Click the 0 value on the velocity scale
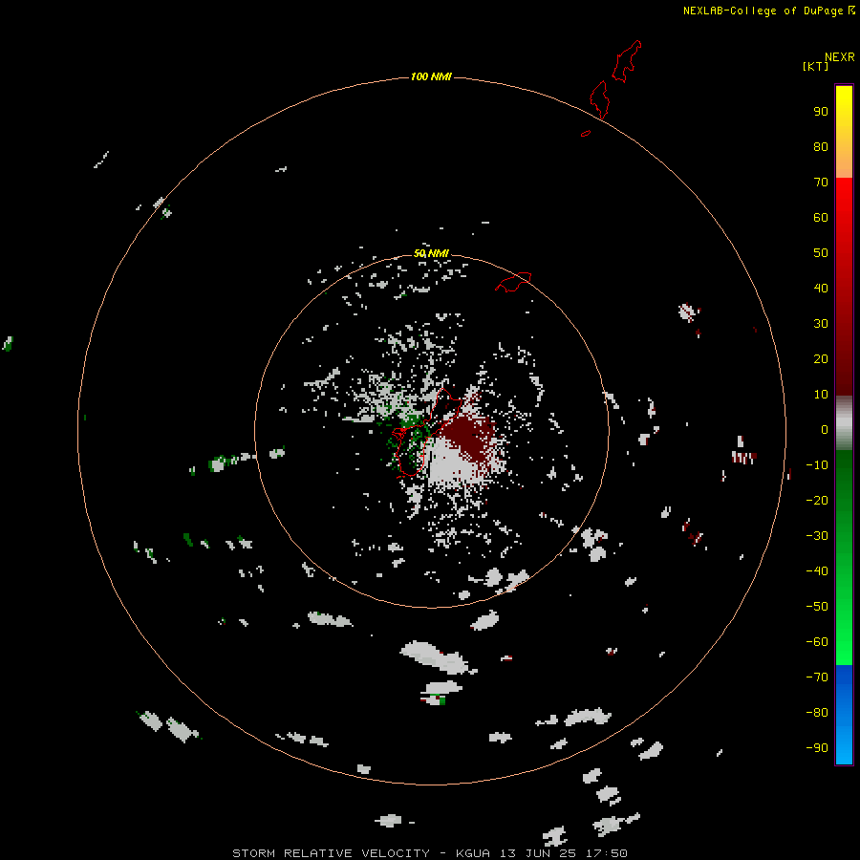 [825, 430]
